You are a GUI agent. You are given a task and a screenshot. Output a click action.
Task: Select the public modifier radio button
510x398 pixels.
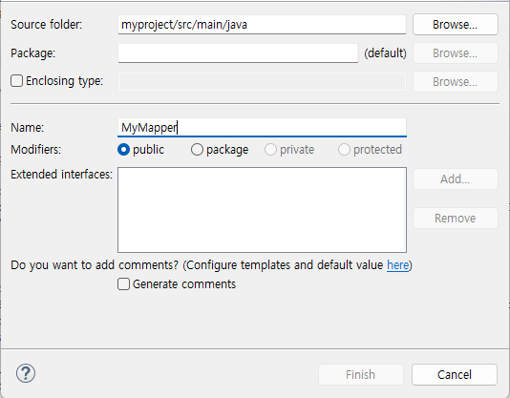click(123, 150)
